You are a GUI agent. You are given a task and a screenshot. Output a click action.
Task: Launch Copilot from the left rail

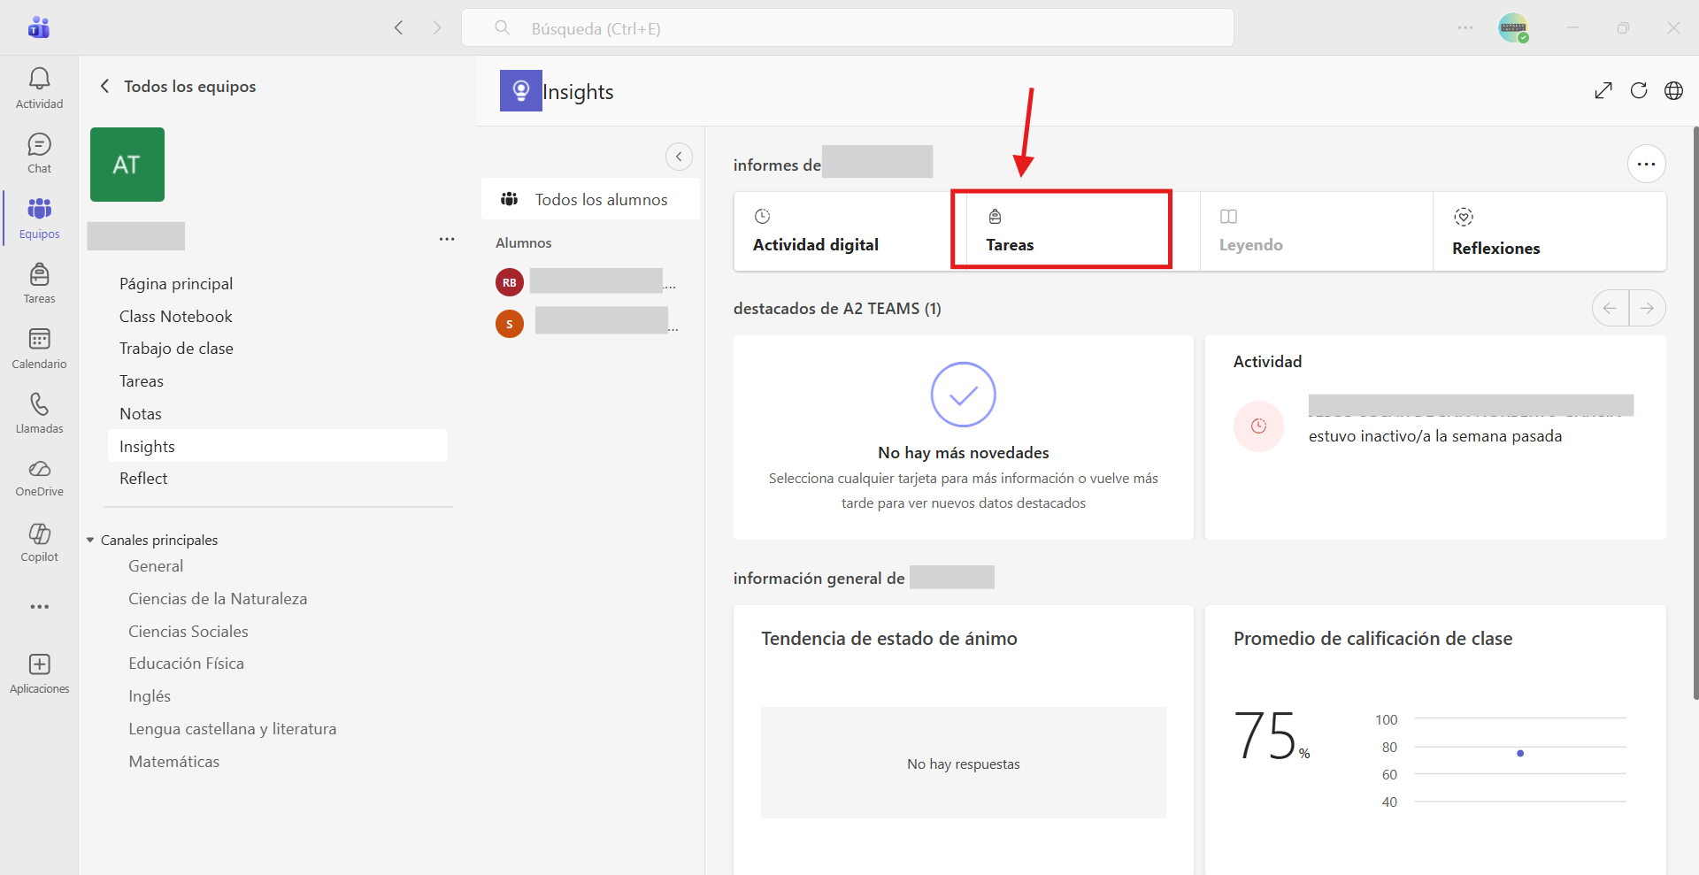pos(39,542)
